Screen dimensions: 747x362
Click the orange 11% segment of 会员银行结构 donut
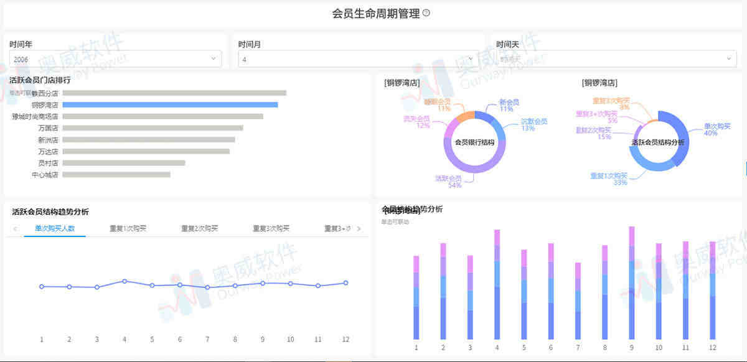pyautogui.click(x=464, y=117)
